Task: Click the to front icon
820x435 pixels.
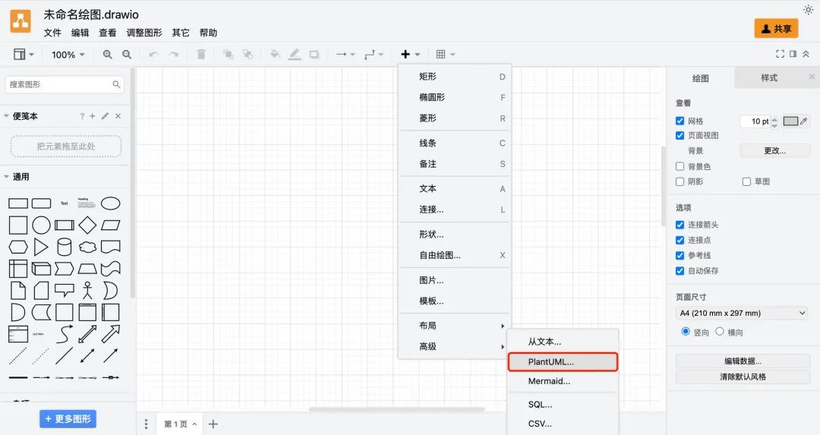Action: pos(228,55)
